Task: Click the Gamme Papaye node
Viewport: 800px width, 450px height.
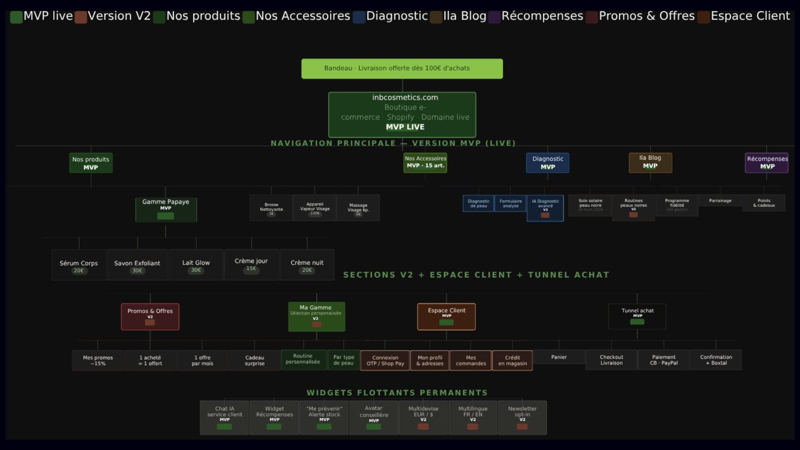Action: tap(166, 209)
